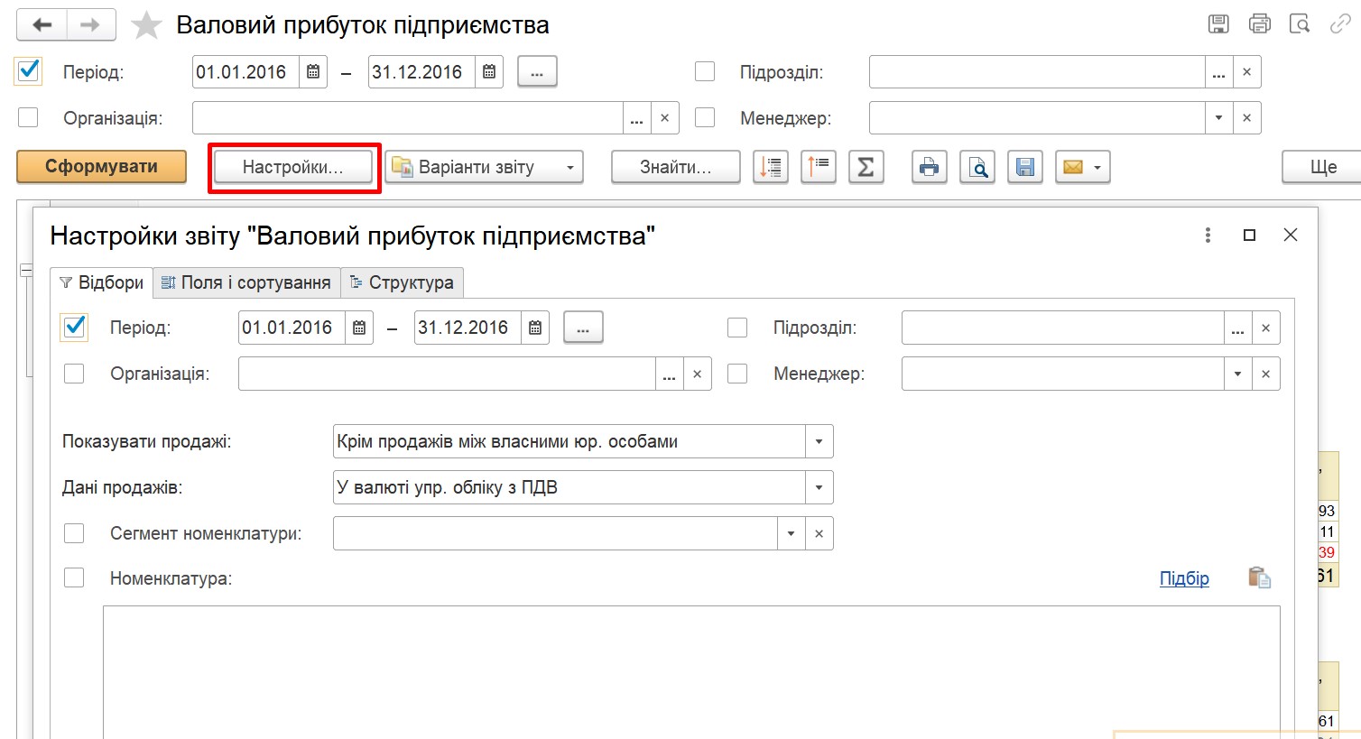Paste nomenclature list from clipboard icon
1361x739 pixels.
click(x=1259, y=577)
